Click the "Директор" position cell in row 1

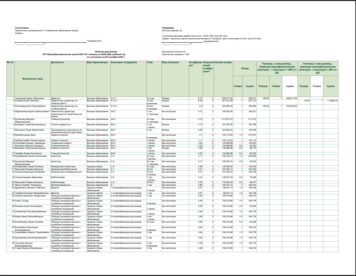(56, 98)
